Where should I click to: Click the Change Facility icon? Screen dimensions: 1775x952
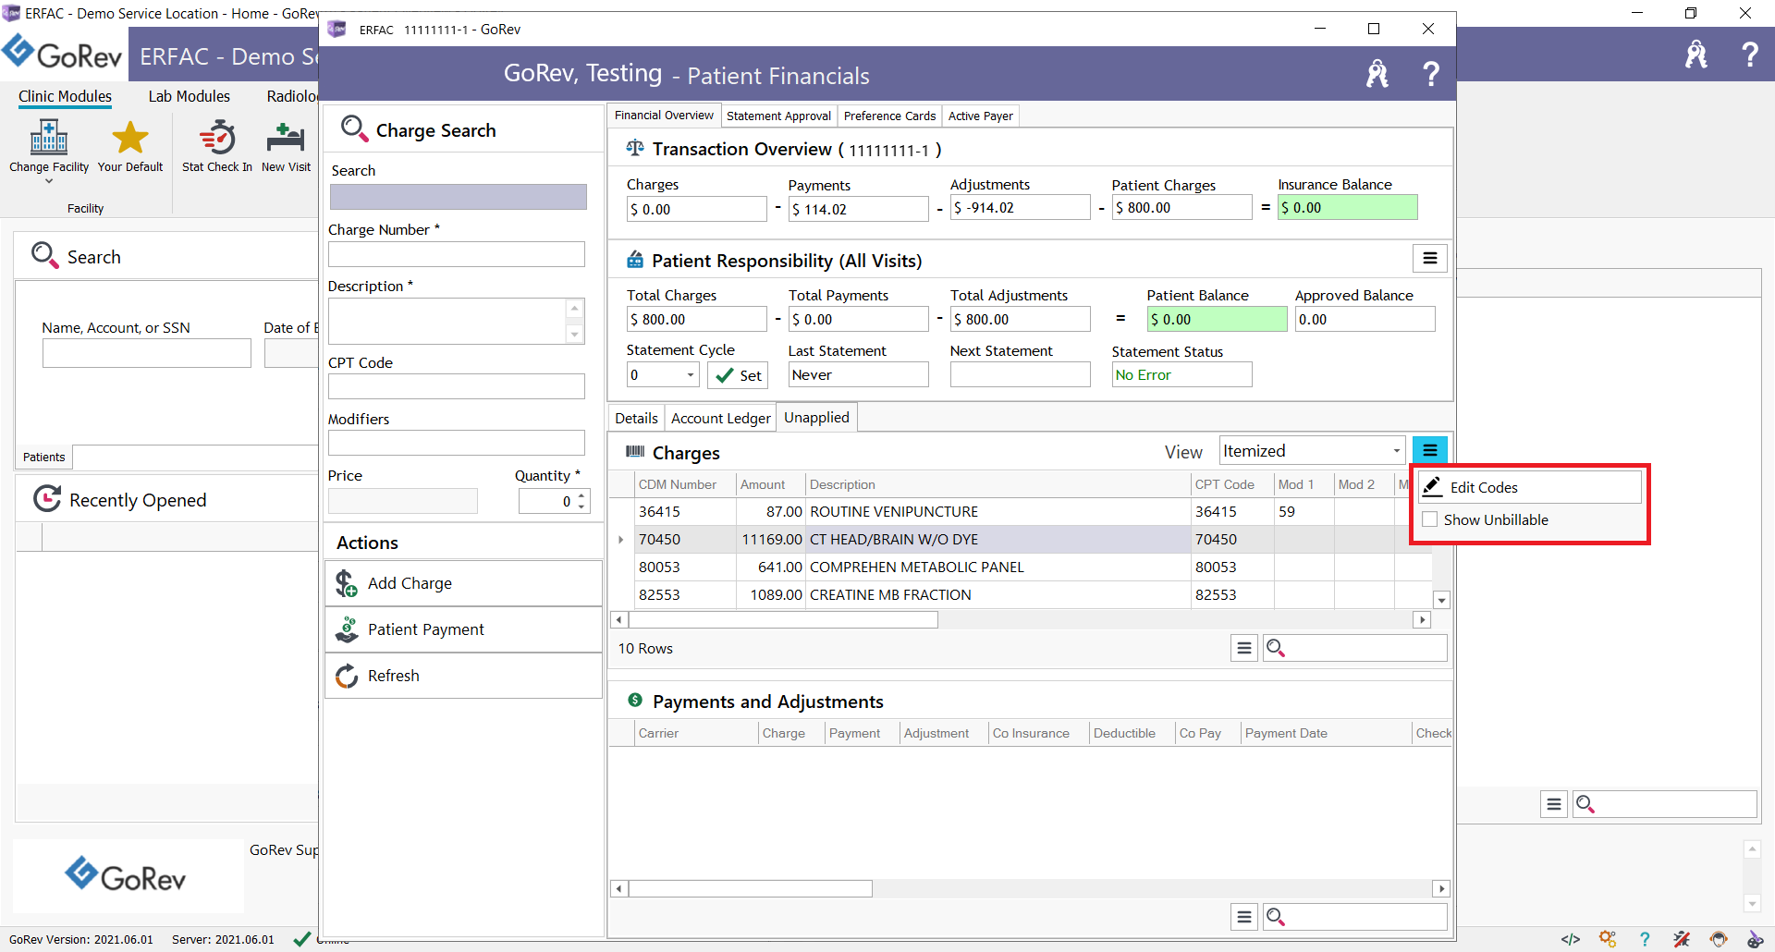point(49,138)
